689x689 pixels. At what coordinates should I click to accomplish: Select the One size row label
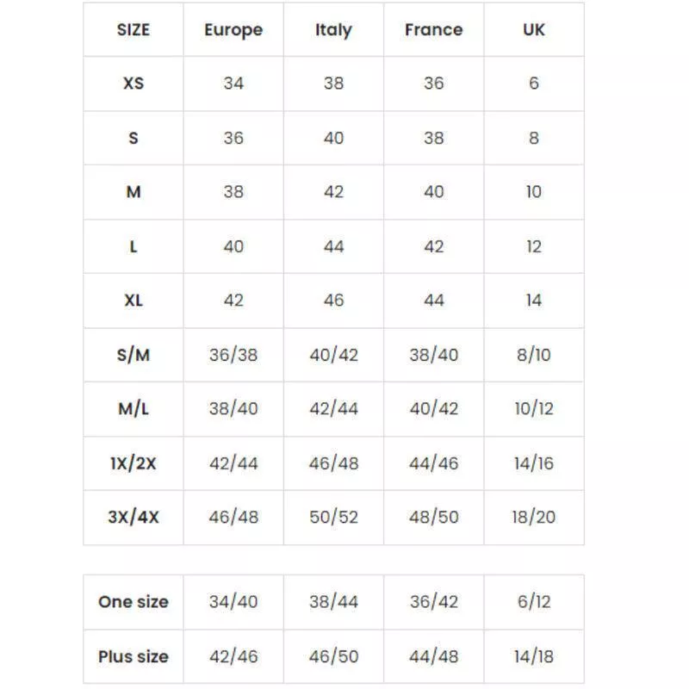pyautogui.click(x=133, y=601)
